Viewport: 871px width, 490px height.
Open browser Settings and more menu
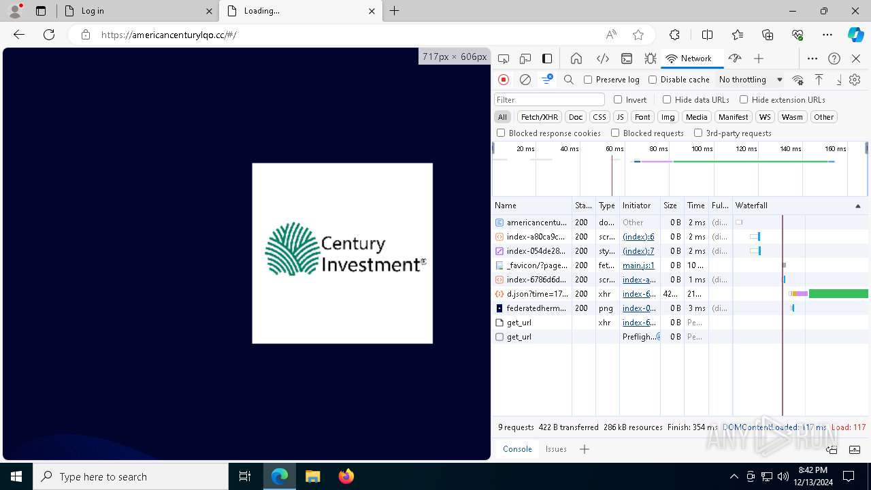[827, 35]
